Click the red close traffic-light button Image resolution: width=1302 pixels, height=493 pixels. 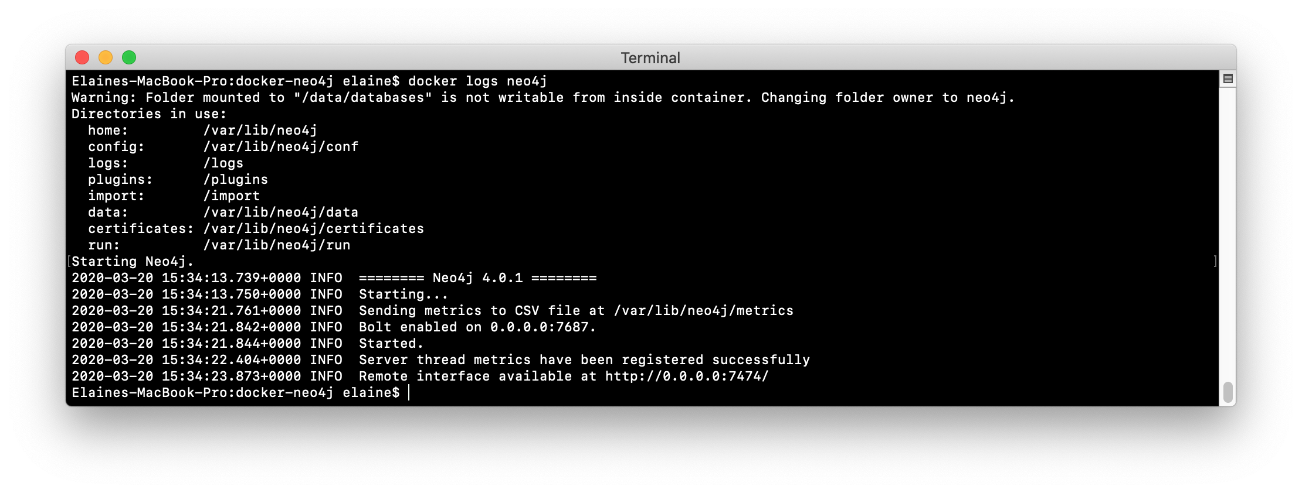[82, 57]
